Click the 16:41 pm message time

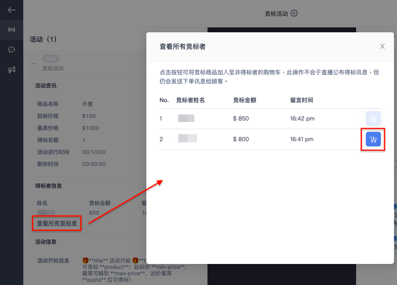pyautogui.click(x=302, y=139)
